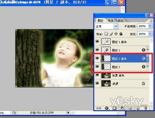Click document horizontal scroll left arrow
The width and height of the screenshot is (155, 118).
(73, 113)
